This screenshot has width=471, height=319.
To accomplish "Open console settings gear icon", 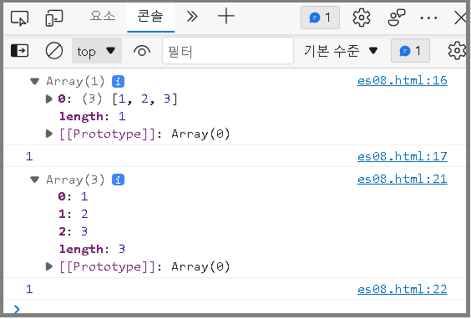I will pos(457,51).
